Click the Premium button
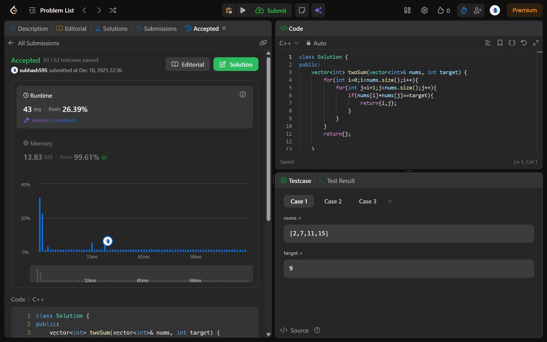 [x=525, y=10]
